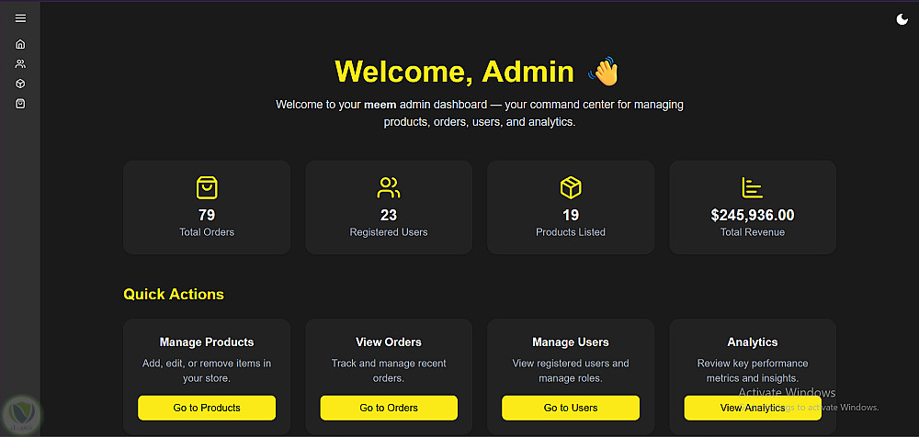The width and height of the screenshot is (919, 437).
Task: Select the Total Revenue label
Action: click(753, 232)
